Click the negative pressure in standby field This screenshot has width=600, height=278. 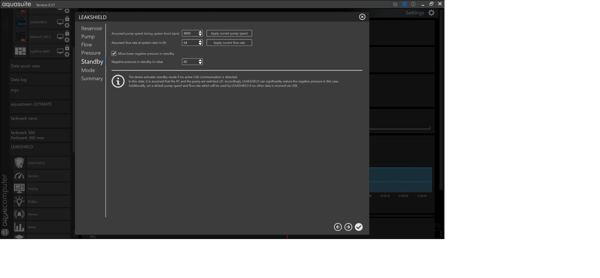click(x=190, y=62)
